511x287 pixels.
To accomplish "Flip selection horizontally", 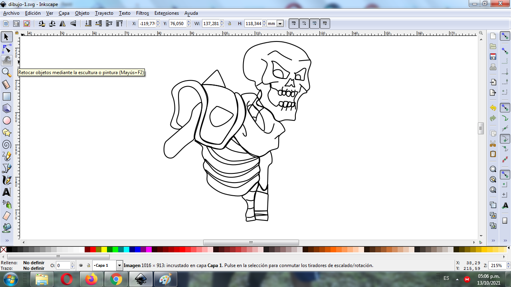I will pyautogui.click(x=63, y=24).
